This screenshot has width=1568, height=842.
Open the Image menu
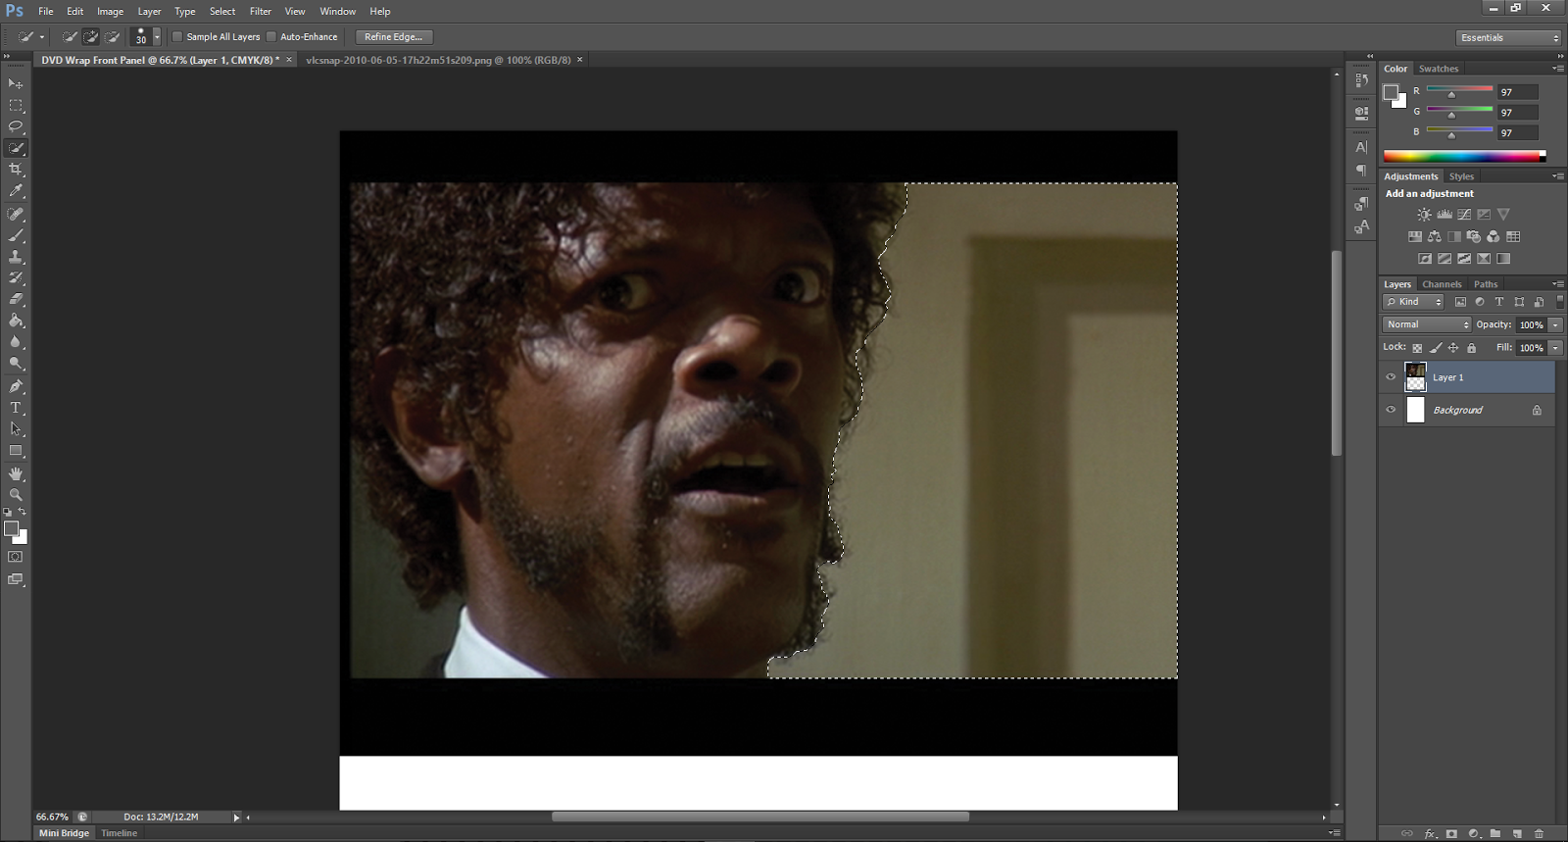pos(110,12)
